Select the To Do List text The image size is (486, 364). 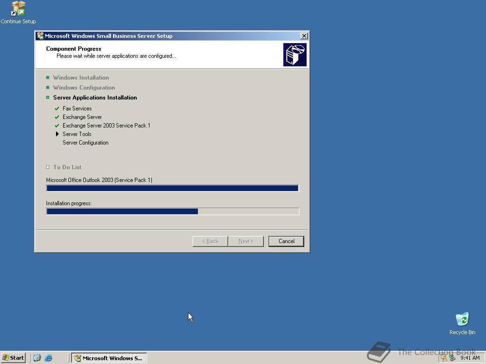coord(67,167)
